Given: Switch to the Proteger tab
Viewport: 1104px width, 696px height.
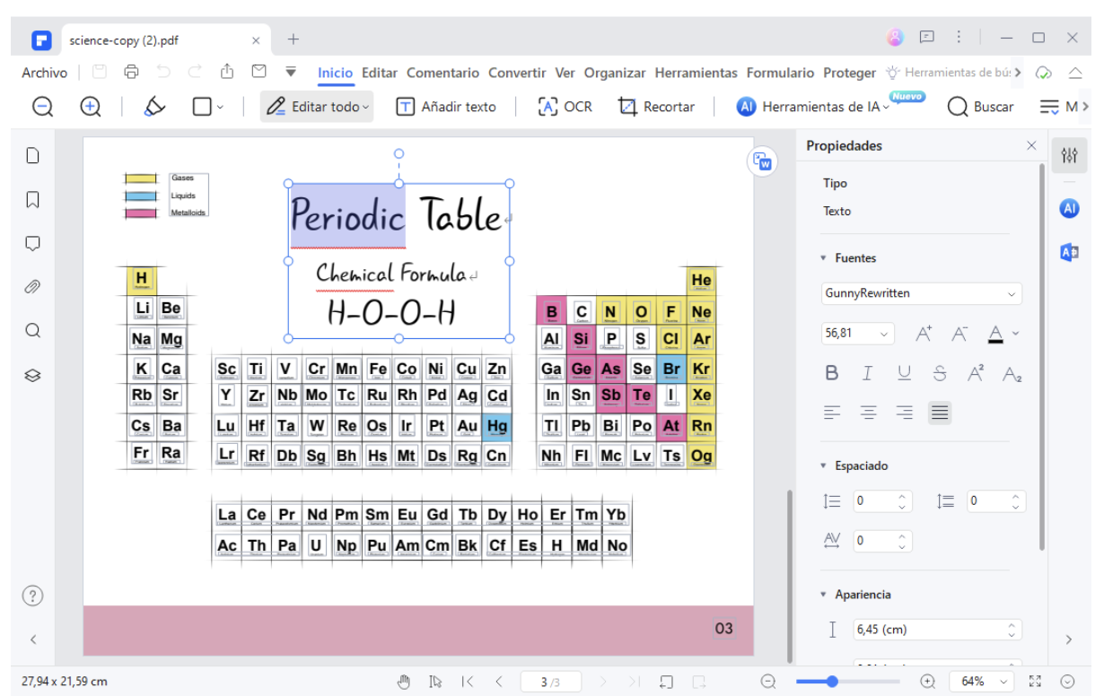Looking at the screenshot, I should (849, 73).
